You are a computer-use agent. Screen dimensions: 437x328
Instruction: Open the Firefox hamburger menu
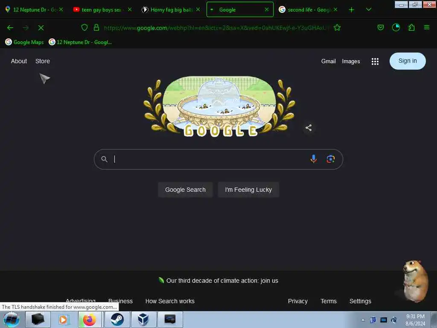click(427, 27)
